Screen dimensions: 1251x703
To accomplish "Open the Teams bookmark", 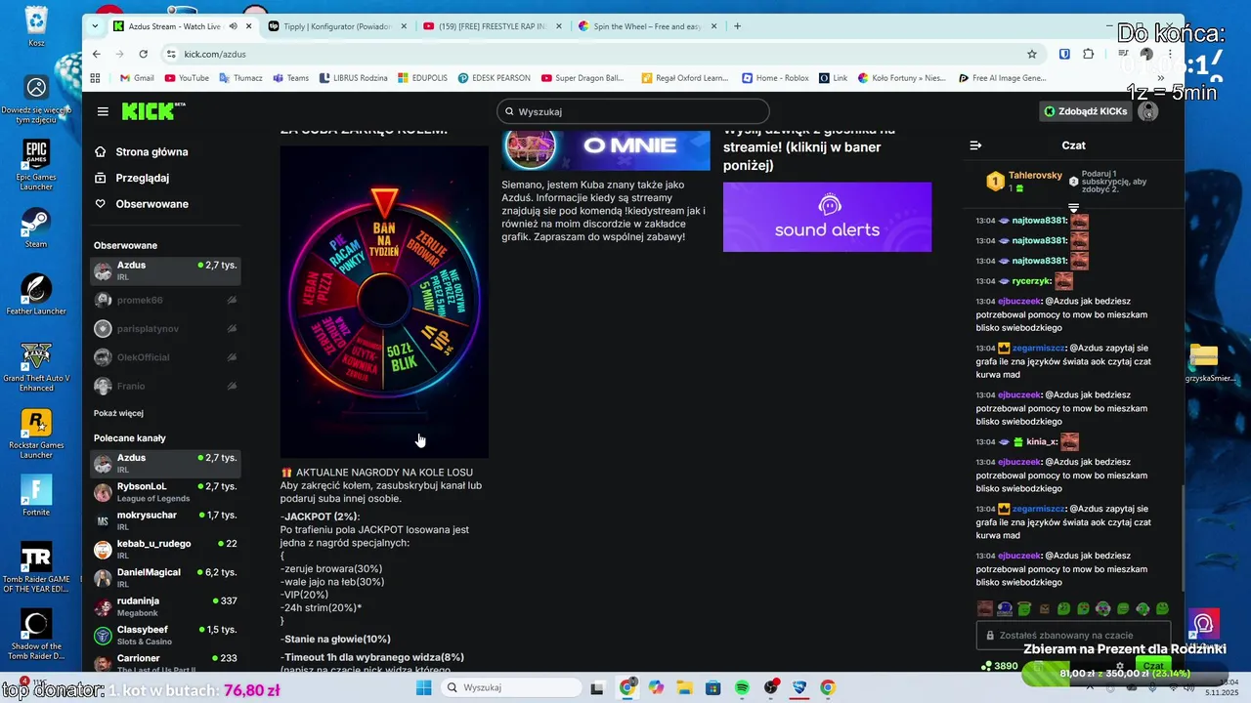I will 290,78.
